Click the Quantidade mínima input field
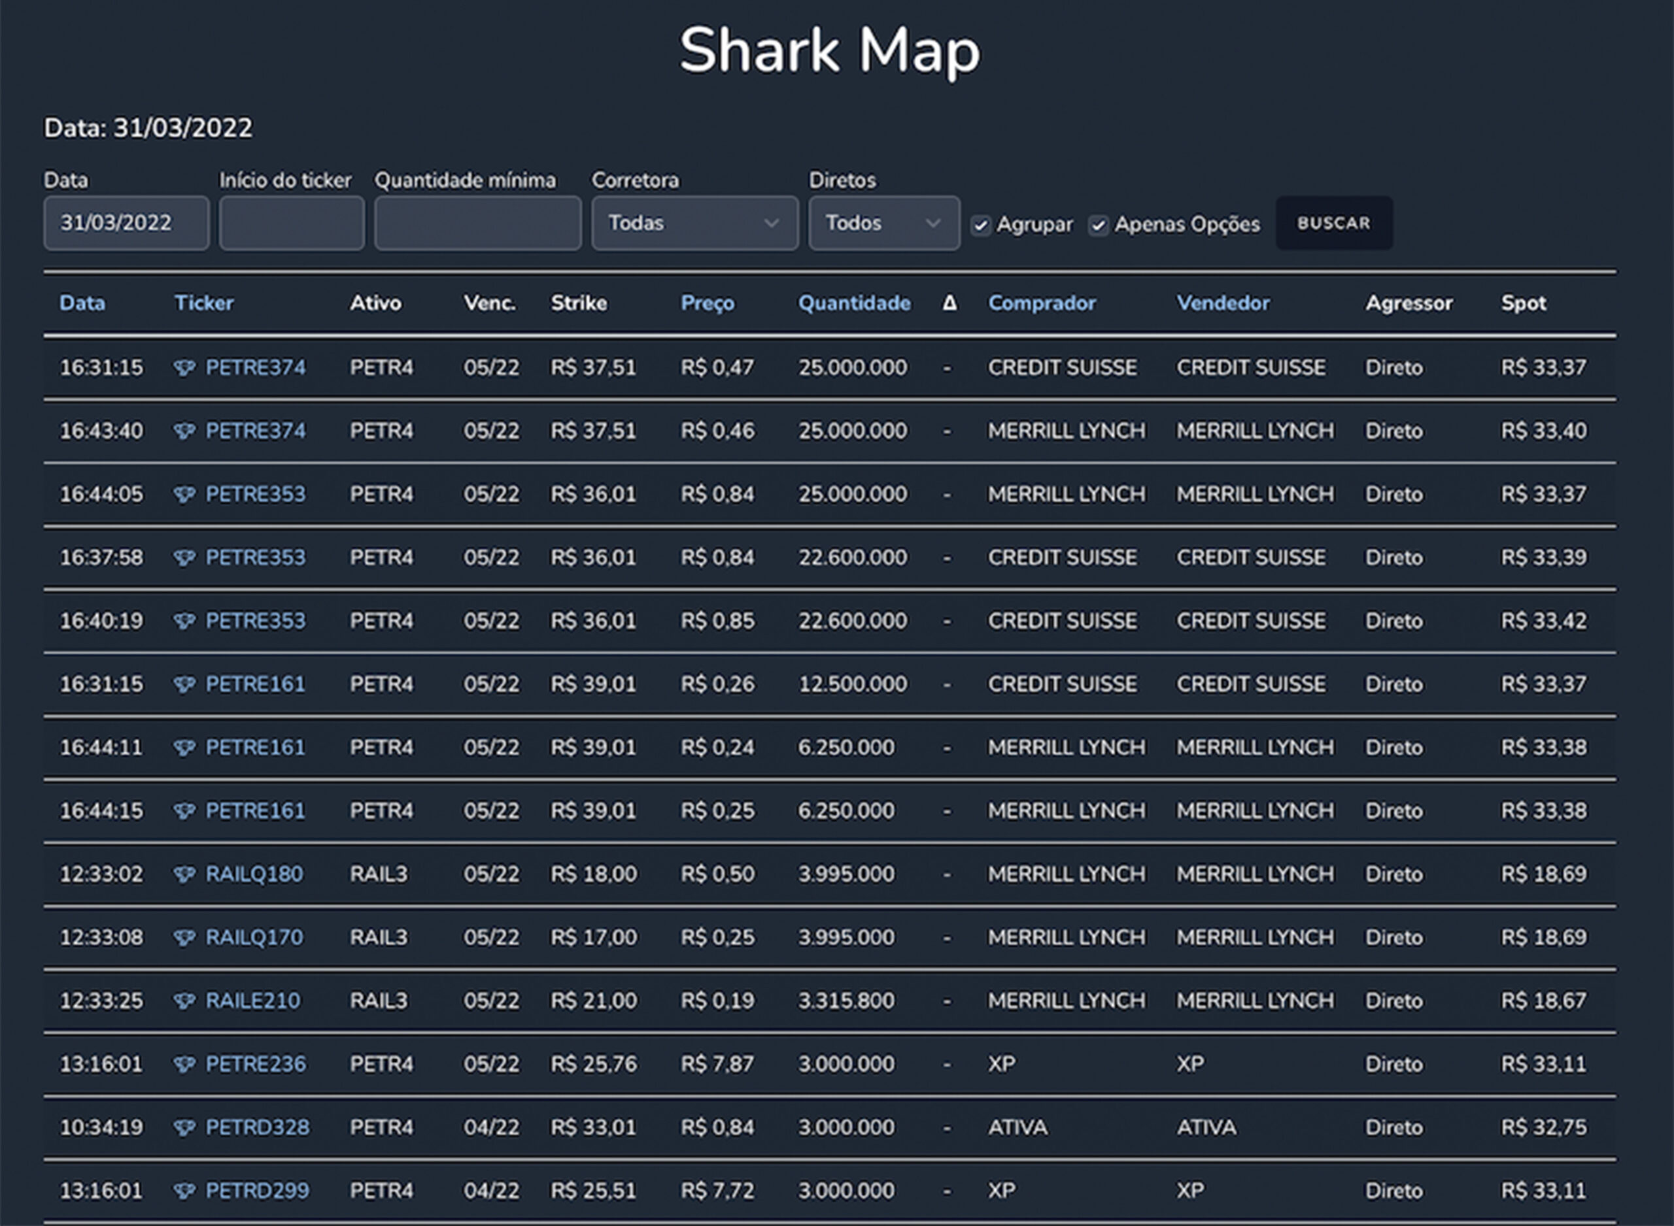Image resolution: width=1674 pixels, height=1226 pixels. pos(477,223)
